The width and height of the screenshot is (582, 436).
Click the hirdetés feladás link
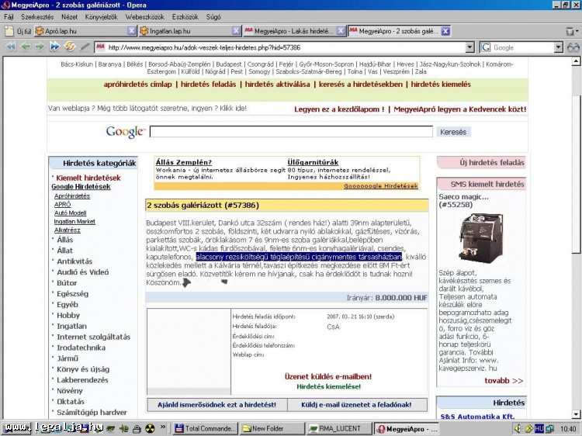pos(210,84)
